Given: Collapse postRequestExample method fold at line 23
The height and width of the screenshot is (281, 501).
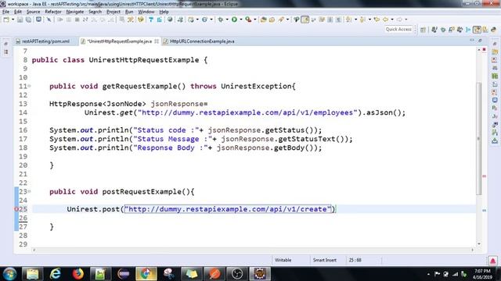Looking at the screenshot, I should point(30,191).
